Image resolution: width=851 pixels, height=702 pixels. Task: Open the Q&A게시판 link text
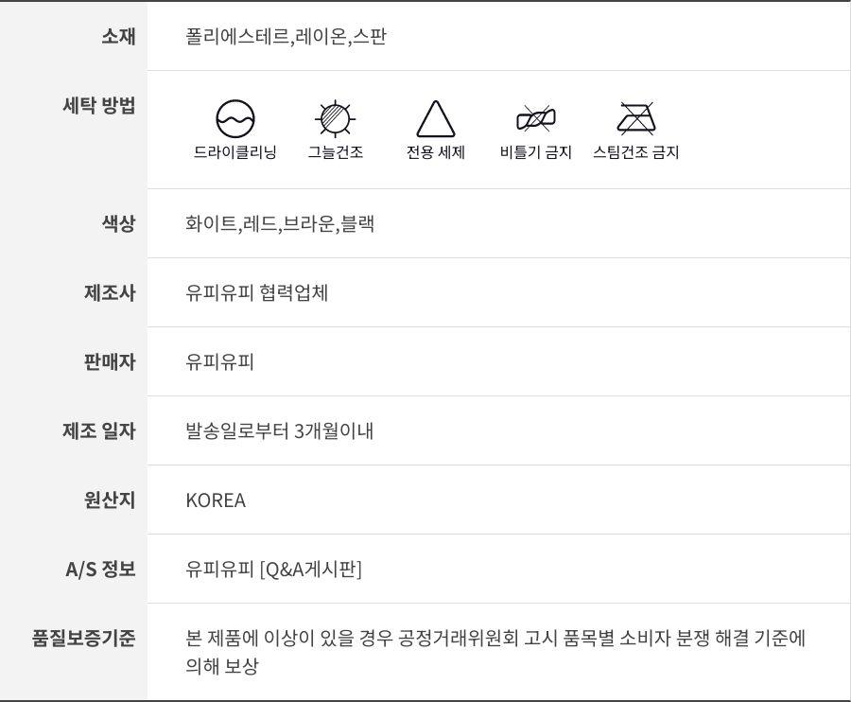pos(310,570)
